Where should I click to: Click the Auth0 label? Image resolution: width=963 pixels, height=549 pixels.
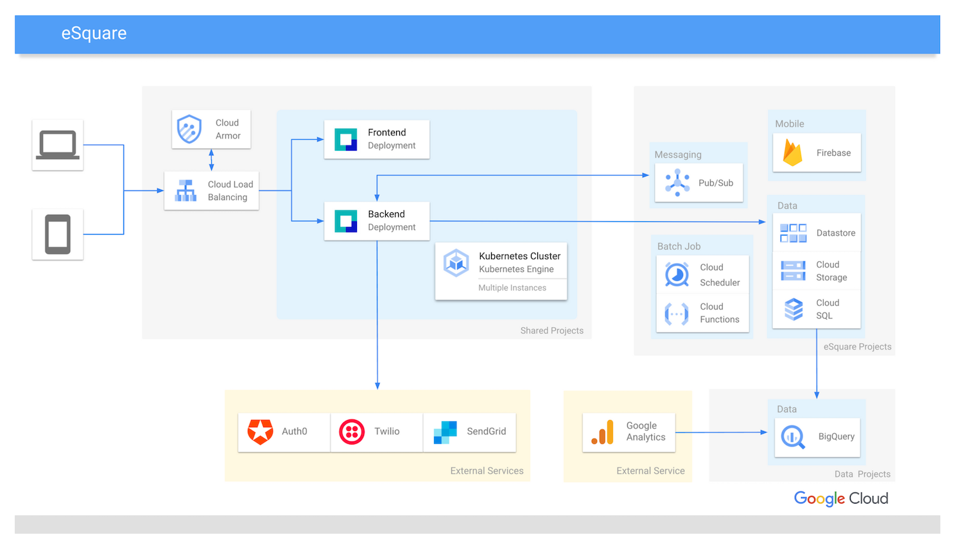click(x=295, y=432)
